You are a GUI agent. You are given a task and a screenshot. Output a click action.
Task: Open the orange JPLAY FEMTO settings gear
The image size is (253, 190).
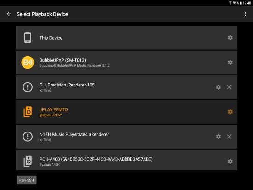tap(230, 112)
